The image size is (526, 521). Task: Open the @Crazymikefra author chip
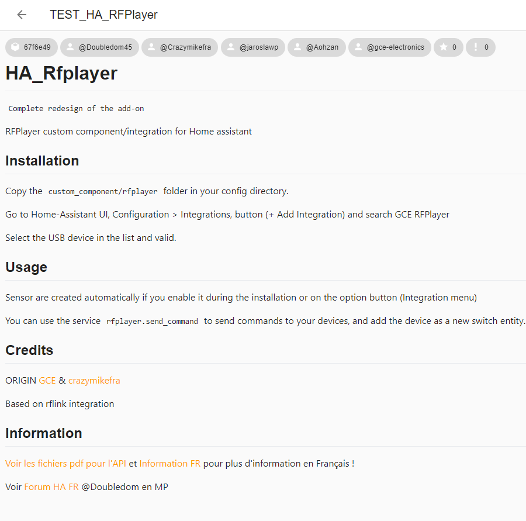180,47
